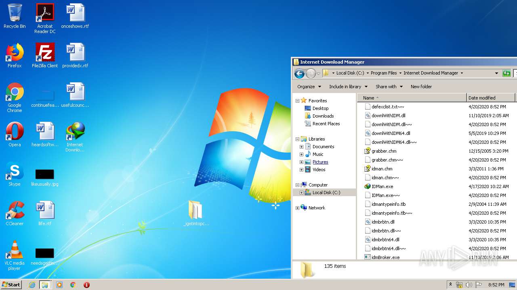Select Pictures library in navigation pane

(x=320, y=162)
